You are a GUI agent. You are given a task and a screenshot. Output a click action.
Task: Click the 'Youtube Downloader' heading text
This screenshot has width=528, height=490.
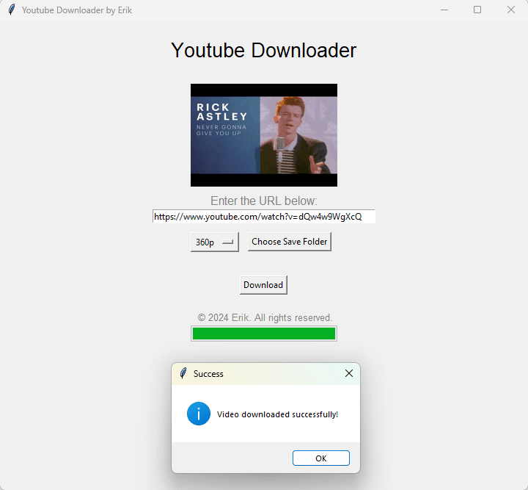(264, 51)
